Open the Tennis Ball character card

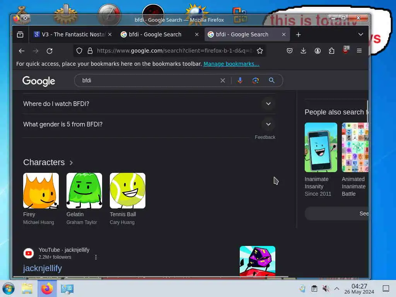[x=128, y=199]
